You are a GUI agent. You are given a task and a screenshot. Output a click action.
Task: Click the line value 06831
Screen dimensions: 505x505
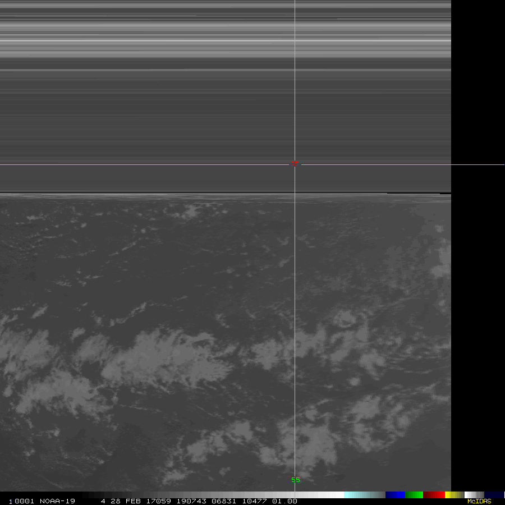pyautogui.click(x=224, y=501)
